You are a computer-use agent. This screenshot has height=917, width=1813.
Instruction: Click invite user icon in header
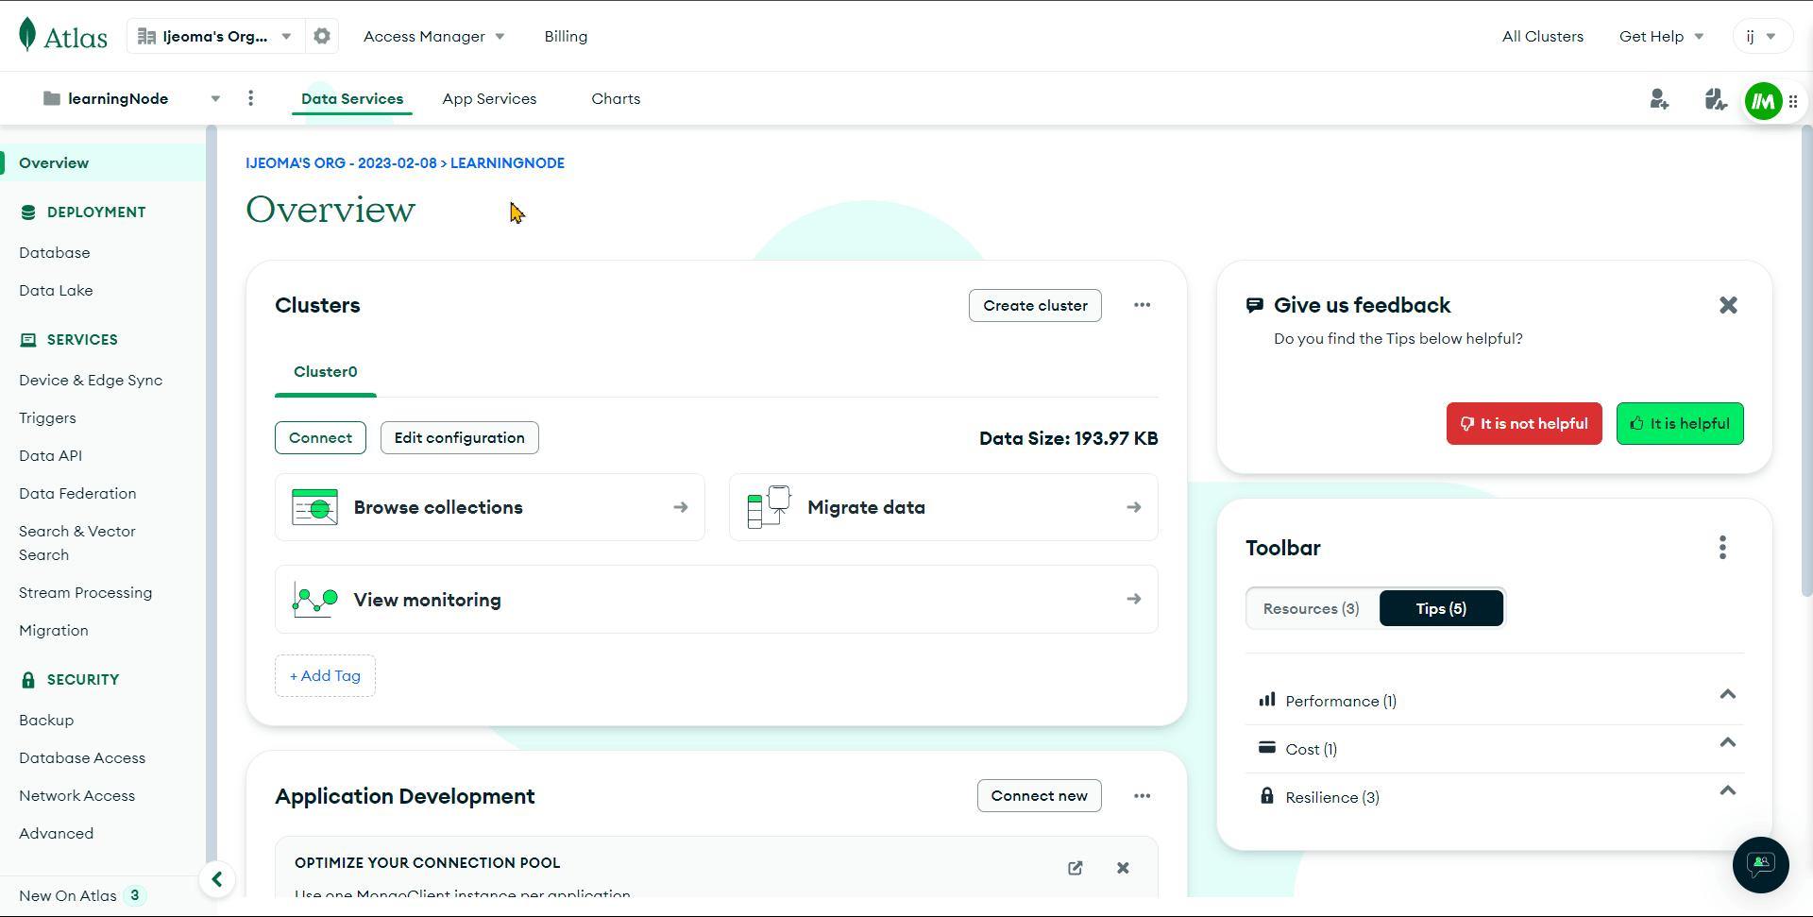(x=1659, y=99)
